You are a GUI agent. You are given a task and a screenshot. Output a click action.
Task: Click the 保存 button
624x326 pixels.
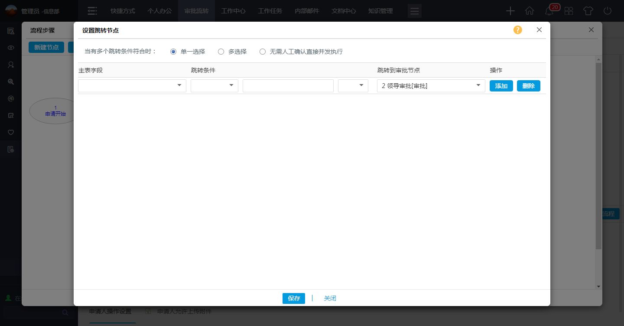[x=293, y=298]
